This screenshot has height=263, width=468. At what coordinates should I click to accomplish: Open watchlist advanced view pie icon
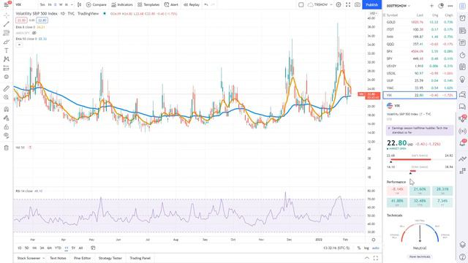[441, 6]
